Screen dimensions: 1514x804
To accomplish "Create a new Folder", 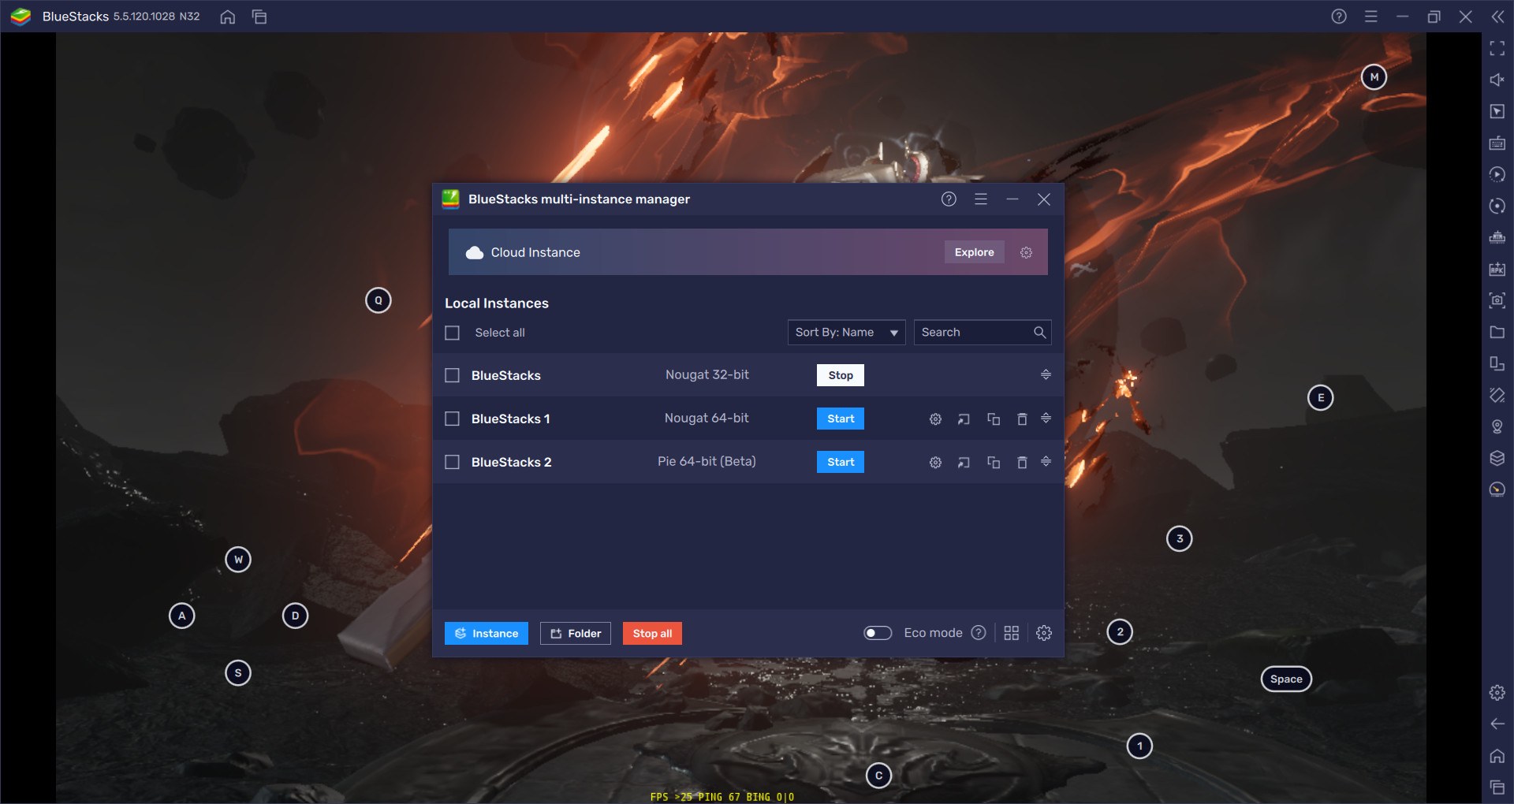I will (x=576, y=634).
